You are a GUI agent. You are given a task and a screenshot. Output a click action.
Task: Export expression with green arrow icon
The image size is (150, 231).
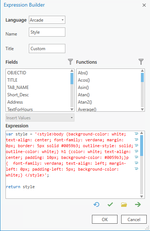pyautogui.click(x=138, y=205)
